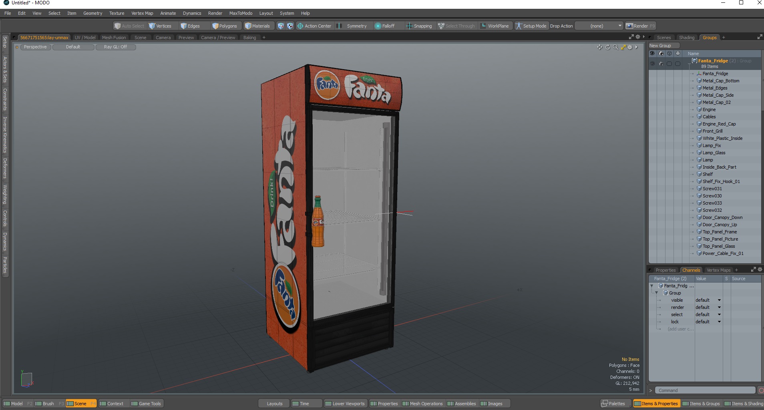Switch to the UV / Model viewport tab
Viewport: 764px width, 410px height.
click(x=85, y=38)
